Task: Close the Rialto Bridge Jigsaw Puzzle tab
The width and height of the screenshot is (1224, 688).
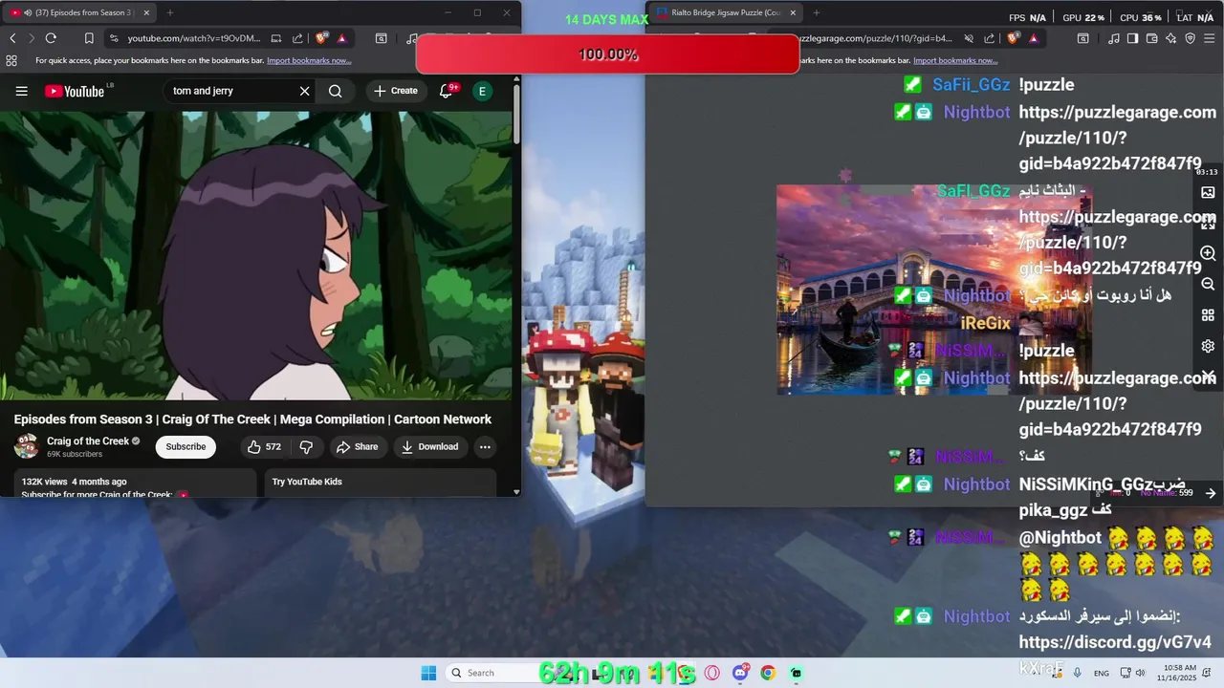Action: [793, 12]
